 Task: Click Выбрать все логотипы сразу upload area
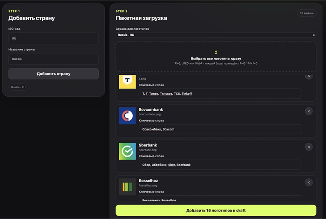(216, 56)
